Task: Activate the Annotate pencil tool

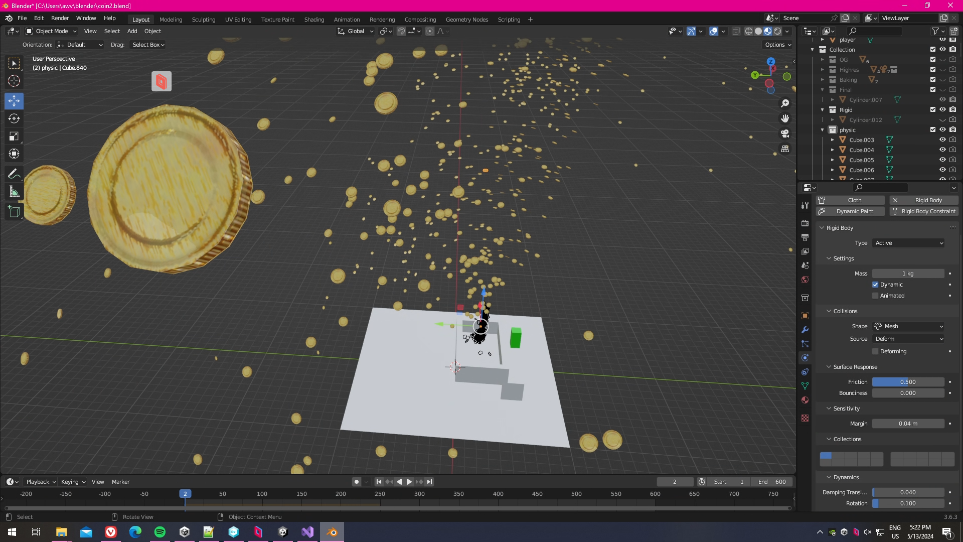Action: (14, 174)
